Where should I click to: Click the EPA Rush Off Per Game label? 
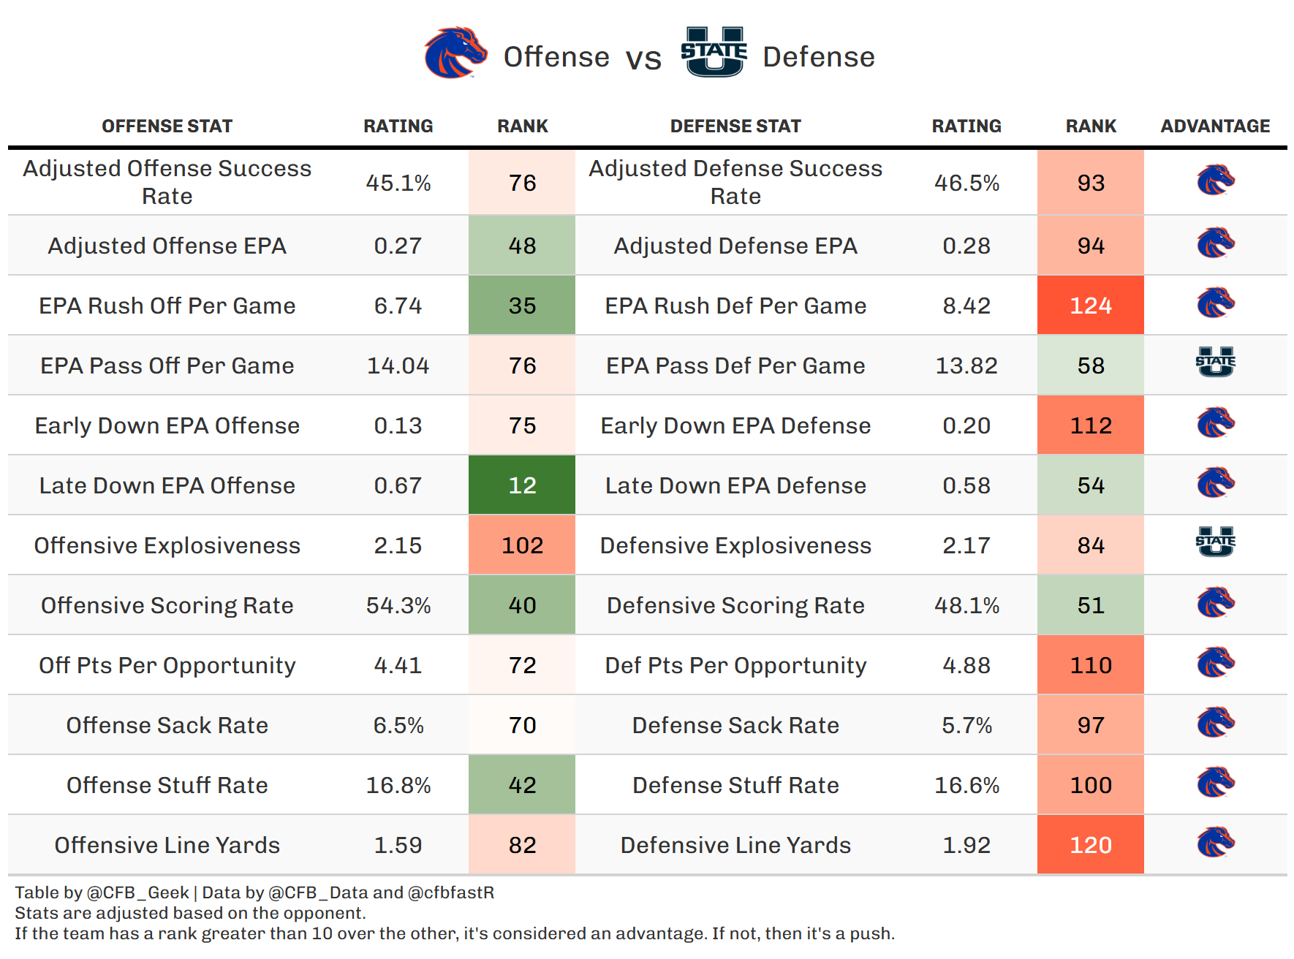tap(167, 306)
